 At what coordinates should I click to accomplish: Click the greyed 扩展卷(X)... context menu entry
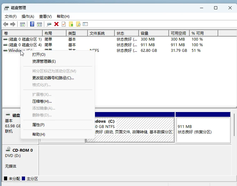pyautogui.click(x=57, y=95)
